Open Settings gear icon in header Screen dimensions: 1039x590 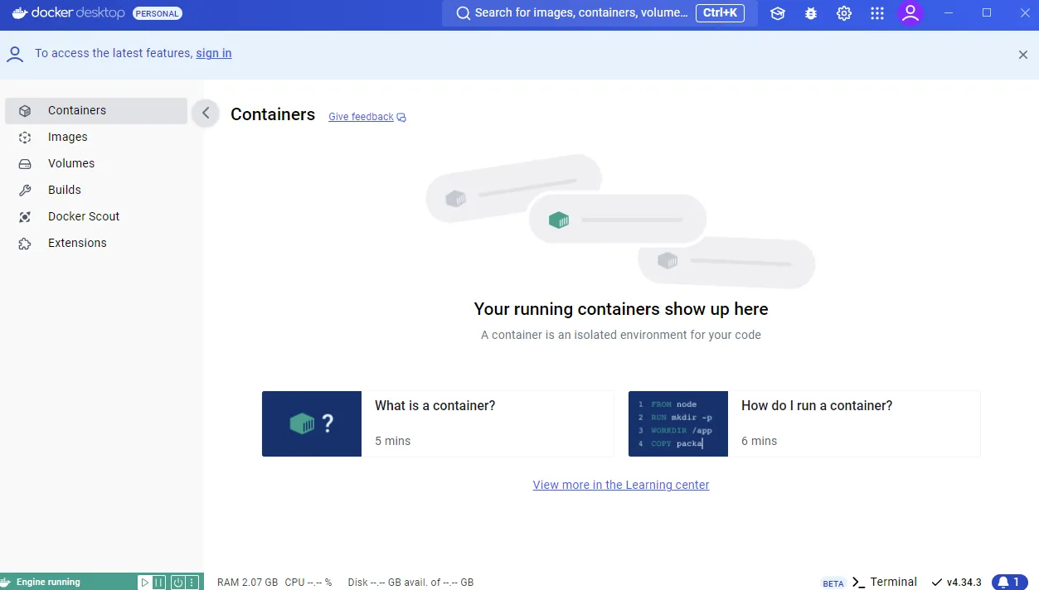(x=844, y=13)
